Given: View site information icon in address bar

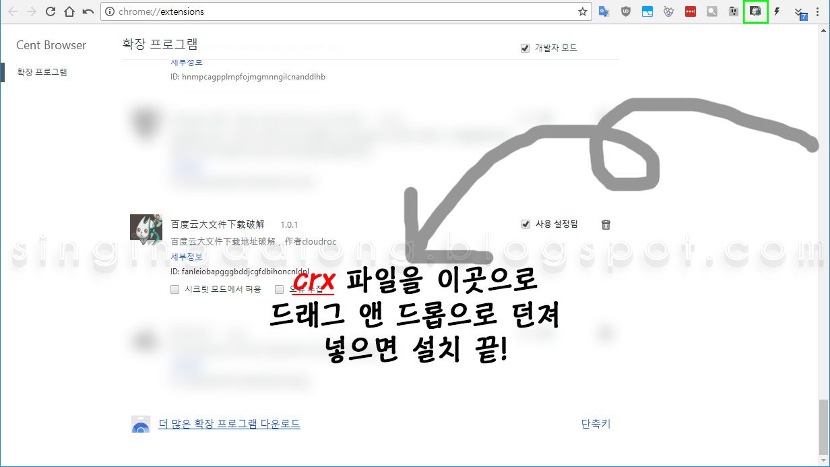Looking at the screenshot, I should (110, 11).
